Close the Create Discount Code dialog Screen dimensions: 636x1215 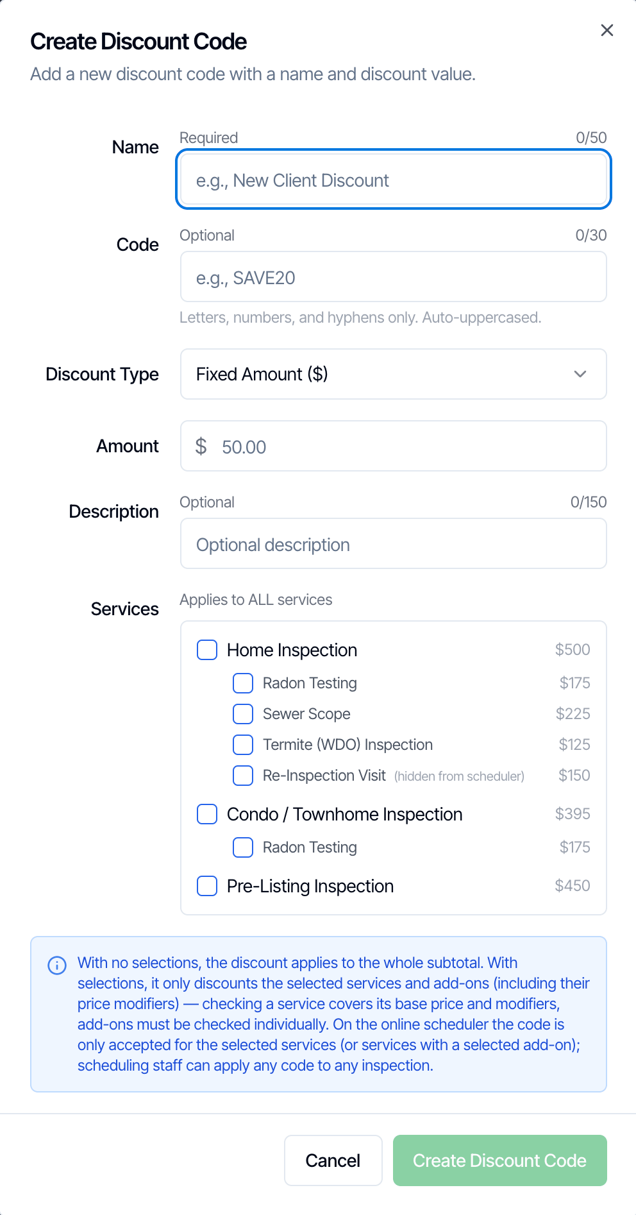(x=607, y=30)
